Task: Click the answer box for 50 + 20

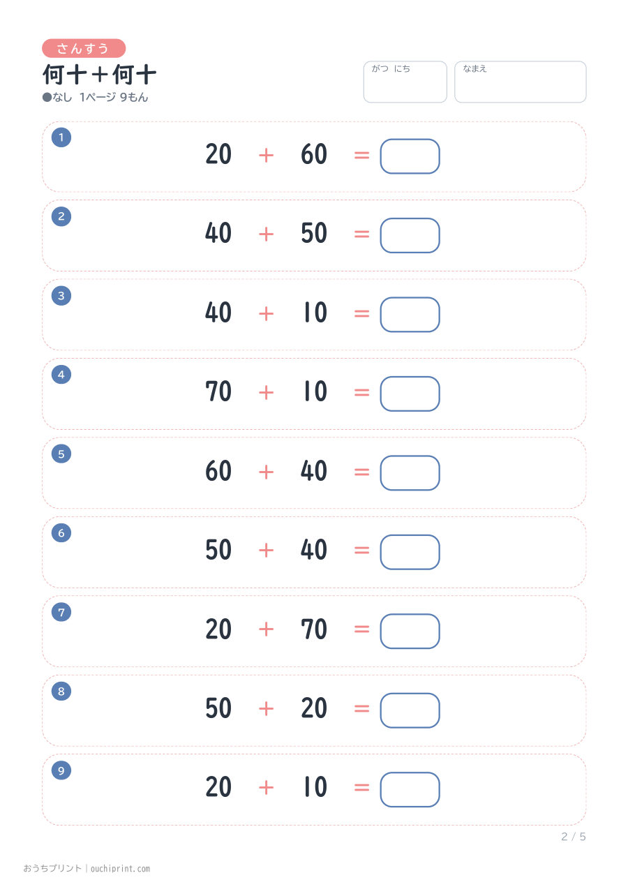Action: point(410,710)
